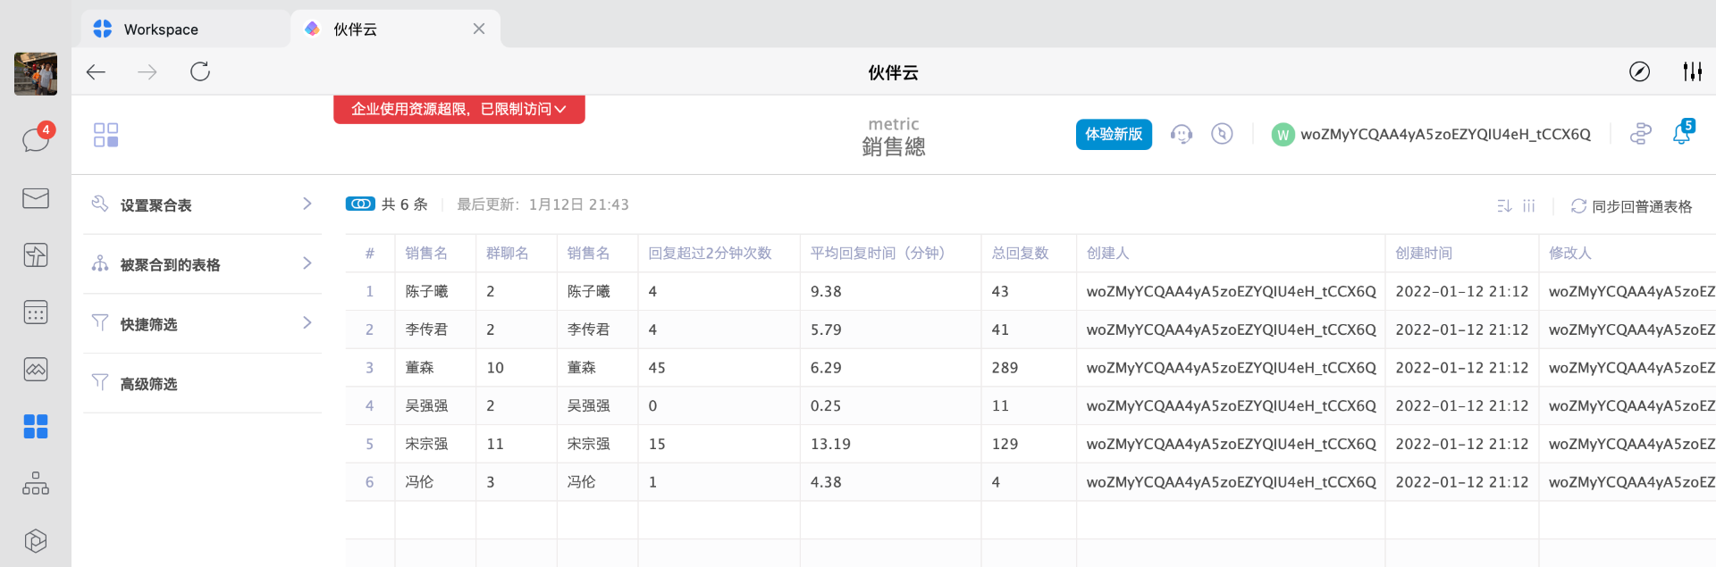Open the organization chart sidebar icon
The height and width of the screenshot is (567, 1716).
(36, 484)
